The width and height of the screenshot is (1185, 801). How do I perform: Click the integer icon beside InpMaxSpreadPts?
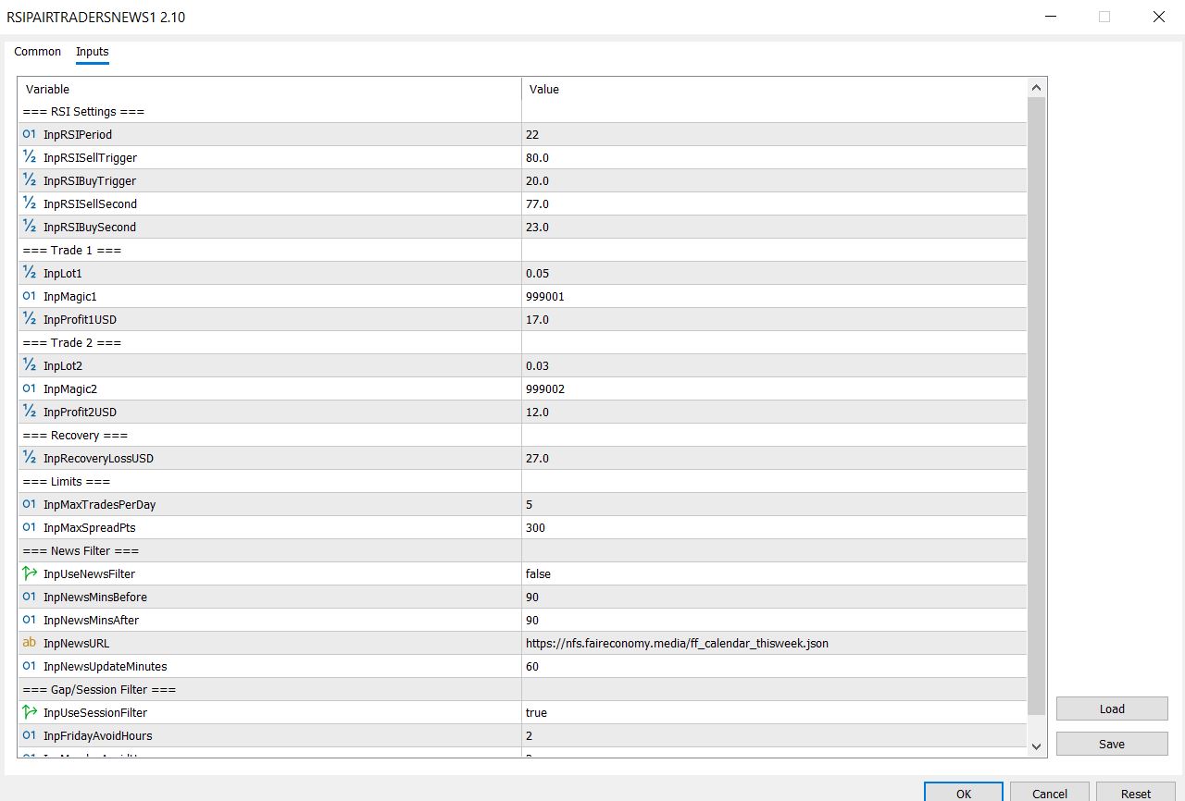29,527
